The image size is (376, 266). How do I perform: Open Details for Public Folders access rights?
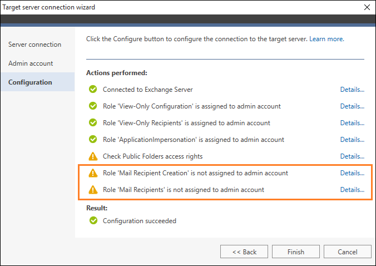click(x=352, y=156)
